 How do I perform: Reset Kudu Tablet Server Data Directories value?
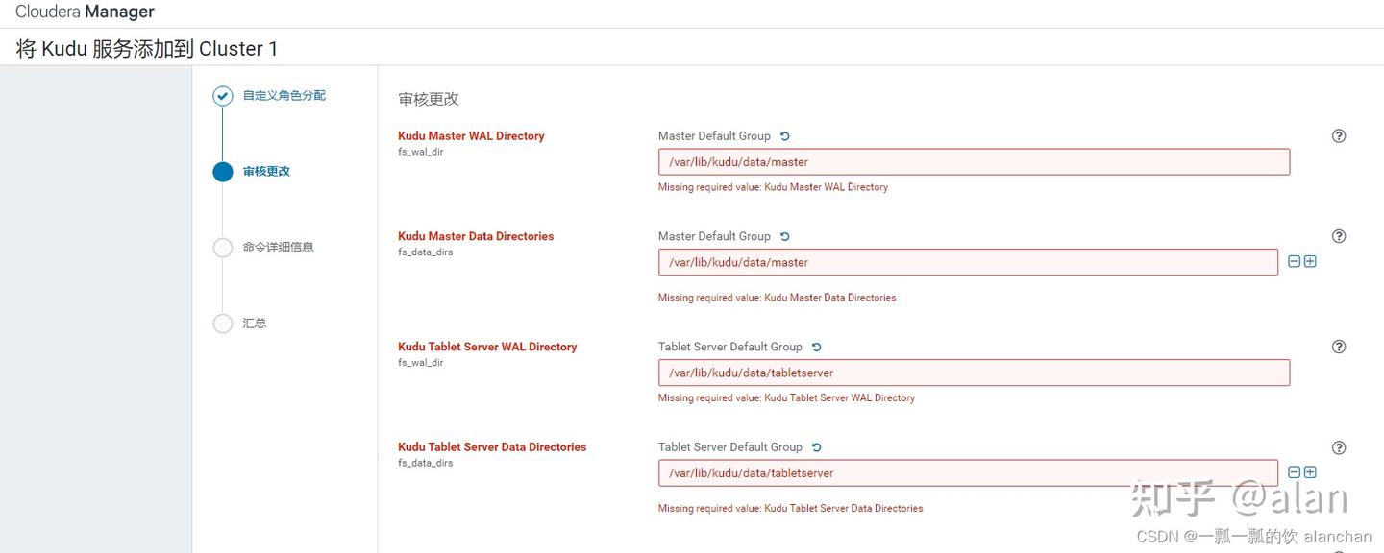[816, 446]
